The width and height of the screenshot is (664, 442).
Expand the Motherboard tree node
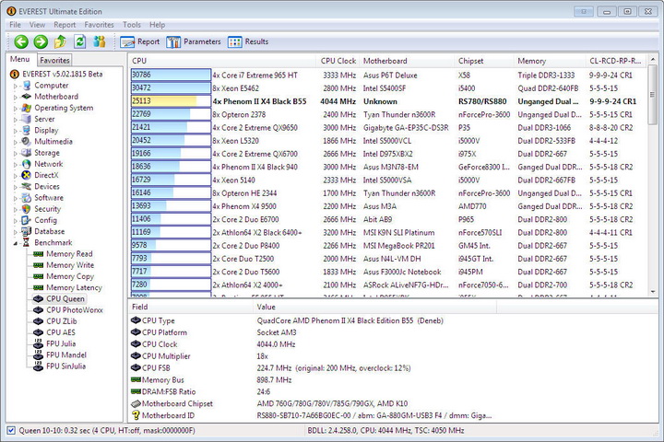coord(16,97)
